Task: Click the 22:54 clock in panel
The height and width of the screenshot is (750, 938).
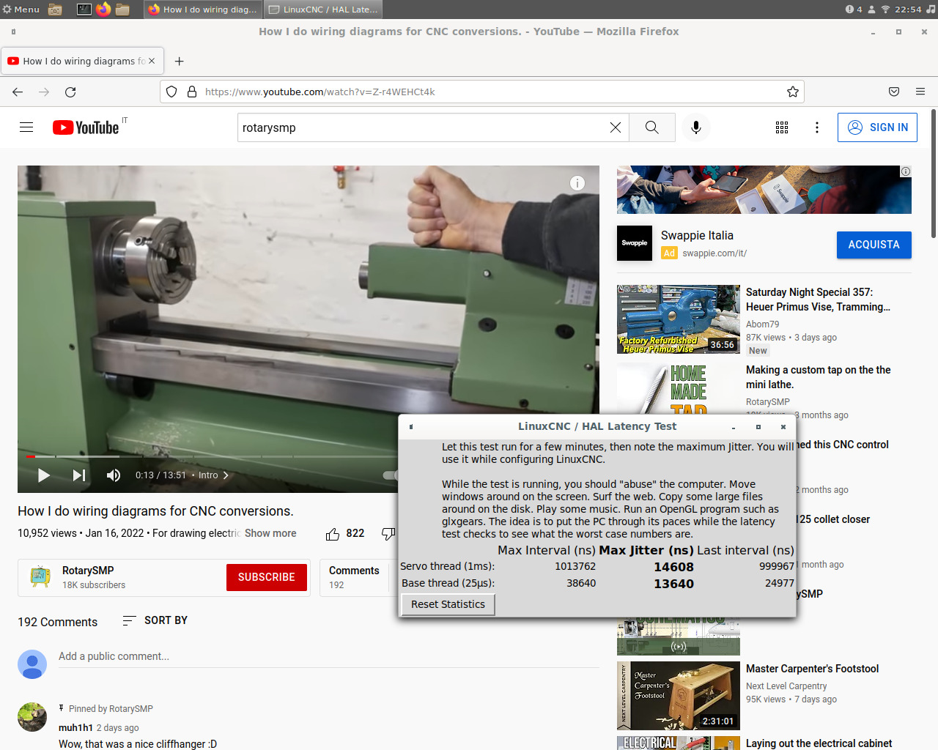Action: (x=908, y=10)
